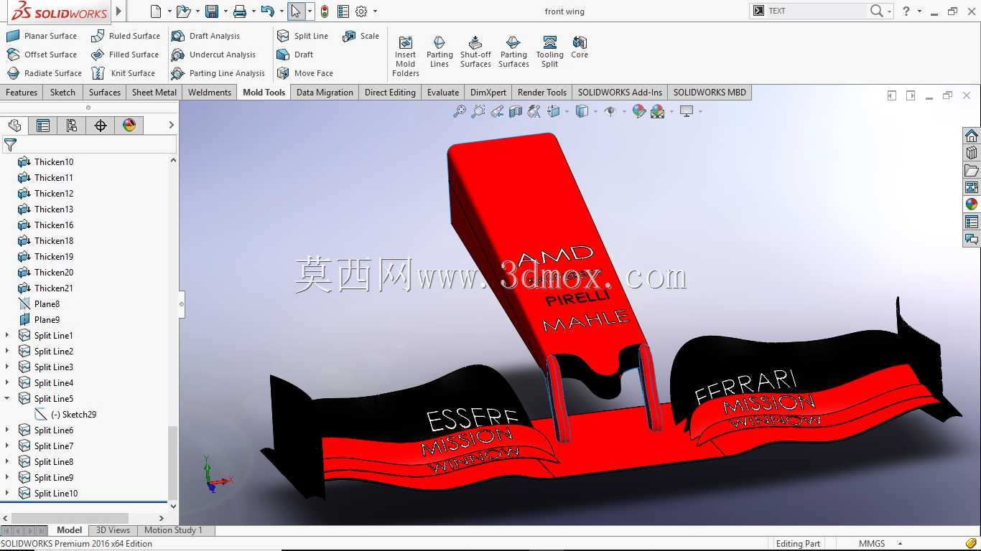Open the Design Library task pane tab
Screen dimensions: 981x551
point(972,153)
